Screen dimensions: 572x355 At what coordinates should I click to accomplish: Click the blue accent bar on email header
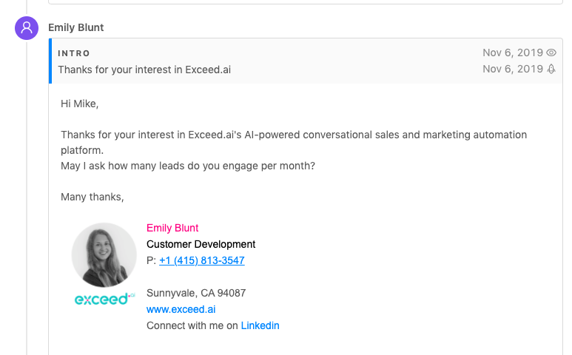point(50,61)
